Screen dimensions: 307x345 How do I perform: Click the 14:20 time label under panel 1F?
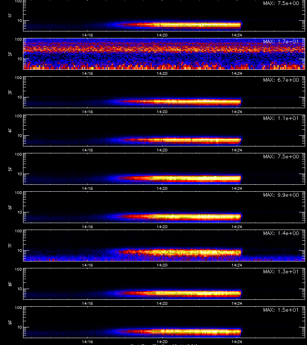click(x=162, y=35)
